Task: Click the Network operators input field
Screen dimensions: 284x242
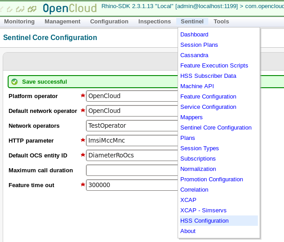Action: pos(132,125)
